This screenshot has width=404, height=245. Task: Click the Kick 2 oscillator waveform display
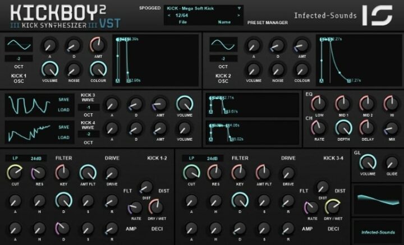coord(223,45)
